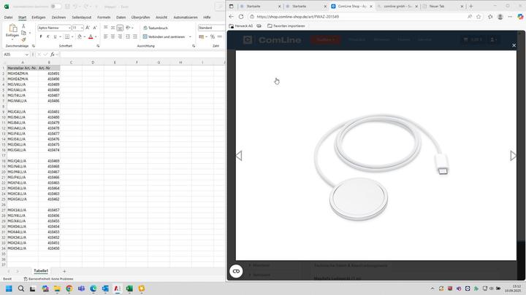This screenshot has width=526, height=295.
Task: Open the font name dropdown
Action: (54, 28)
